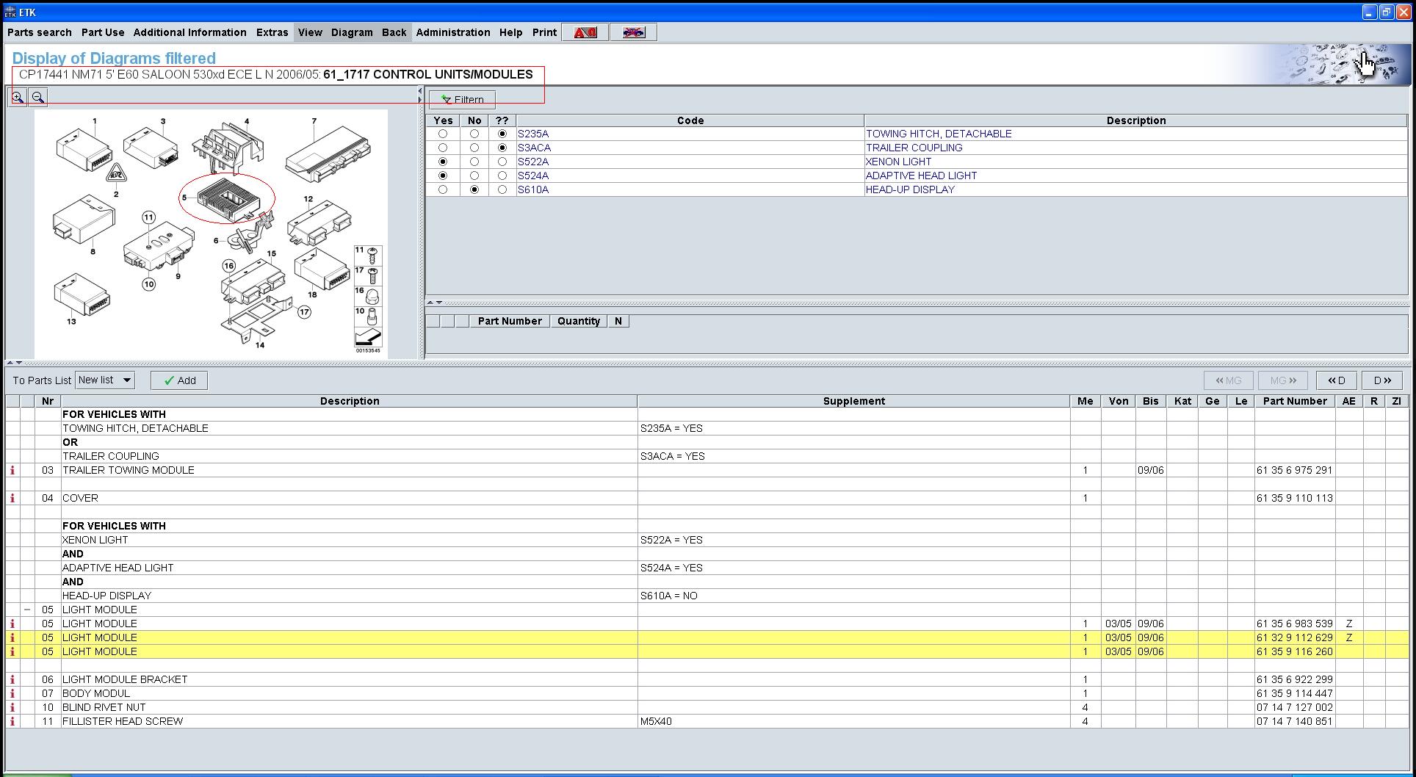Go to next diagram with D» button
The height and width of the screenshot is (777, 1416).
point(1382,380)
